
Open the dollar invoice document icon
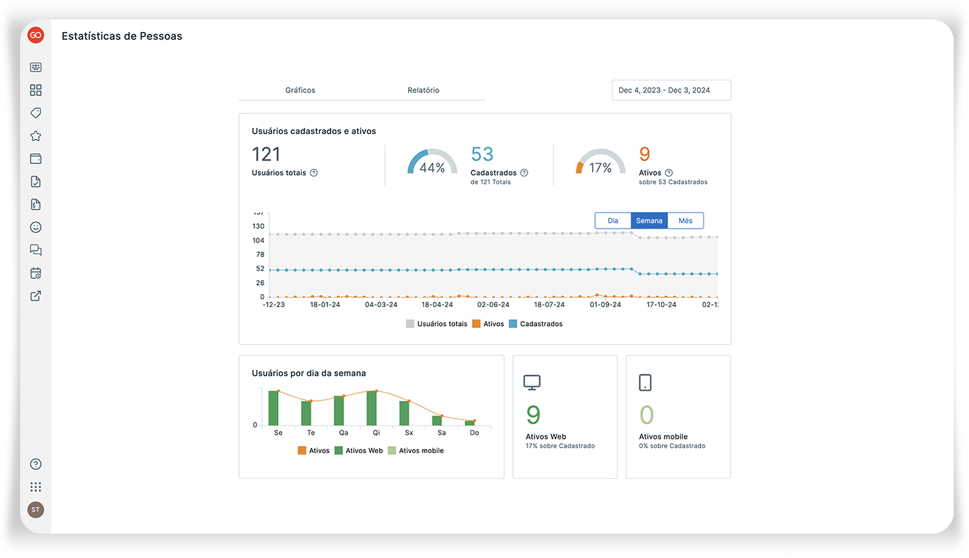pyautogui.click(x=35, y=204)
